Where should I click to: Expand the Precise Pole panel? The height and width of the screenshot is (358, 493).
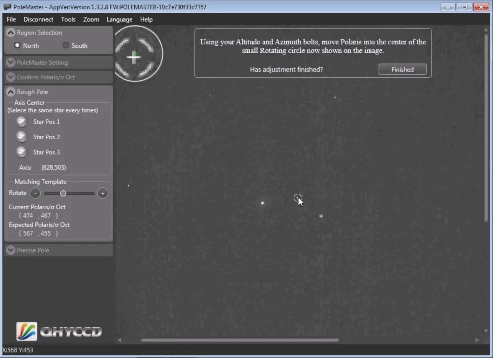click(x=10, y=250)
